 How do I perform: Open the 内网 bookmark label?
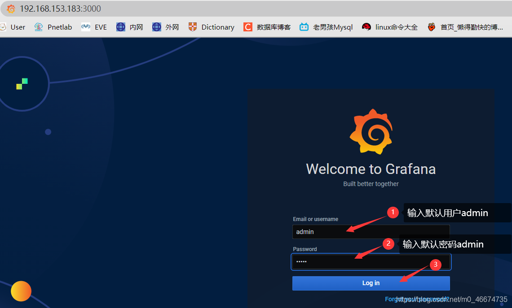(x=136, y=27)
